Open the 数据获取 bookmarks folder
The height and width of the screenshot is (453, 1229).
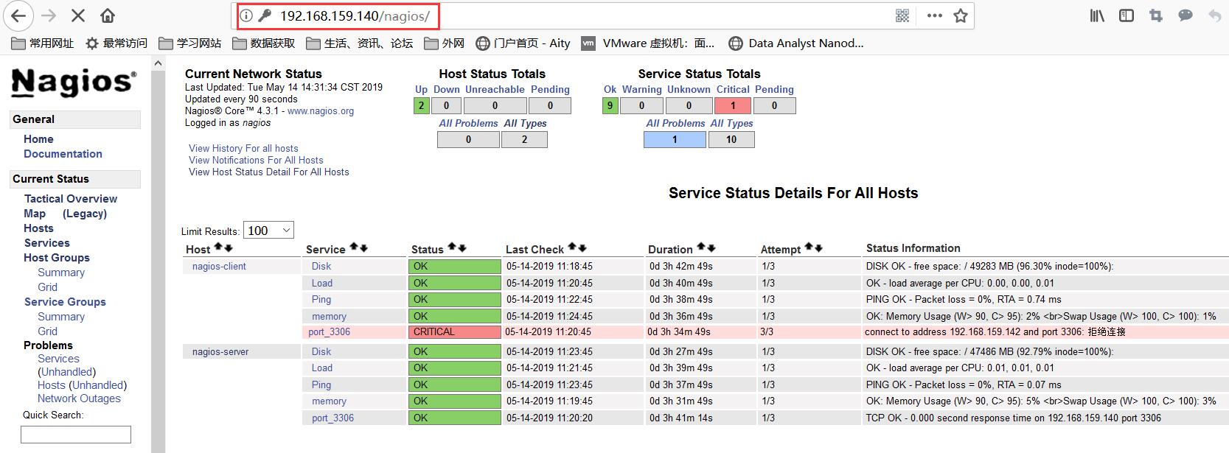point(264,43)
